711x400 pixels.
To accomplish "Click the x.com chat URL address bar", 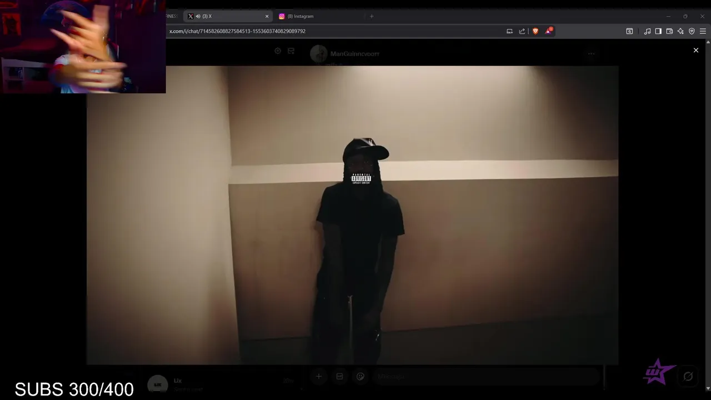I will [333, 31].
